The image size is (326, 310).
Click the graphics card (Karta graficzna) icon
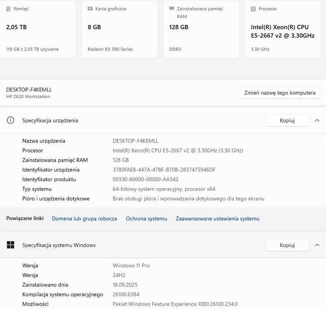coord(90,9)
